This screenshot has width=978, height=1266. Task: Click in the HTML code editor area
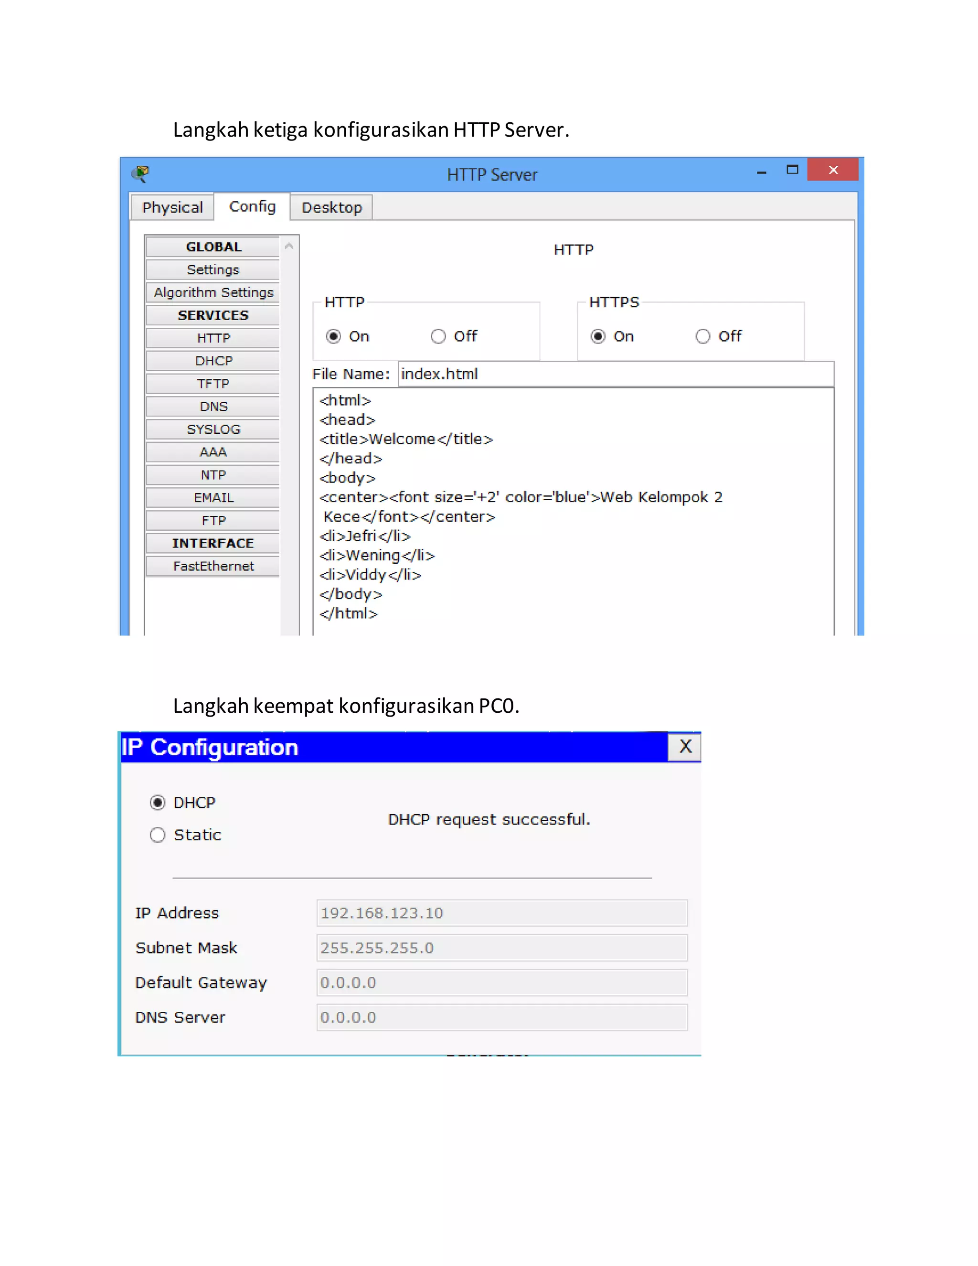(574, 511)
